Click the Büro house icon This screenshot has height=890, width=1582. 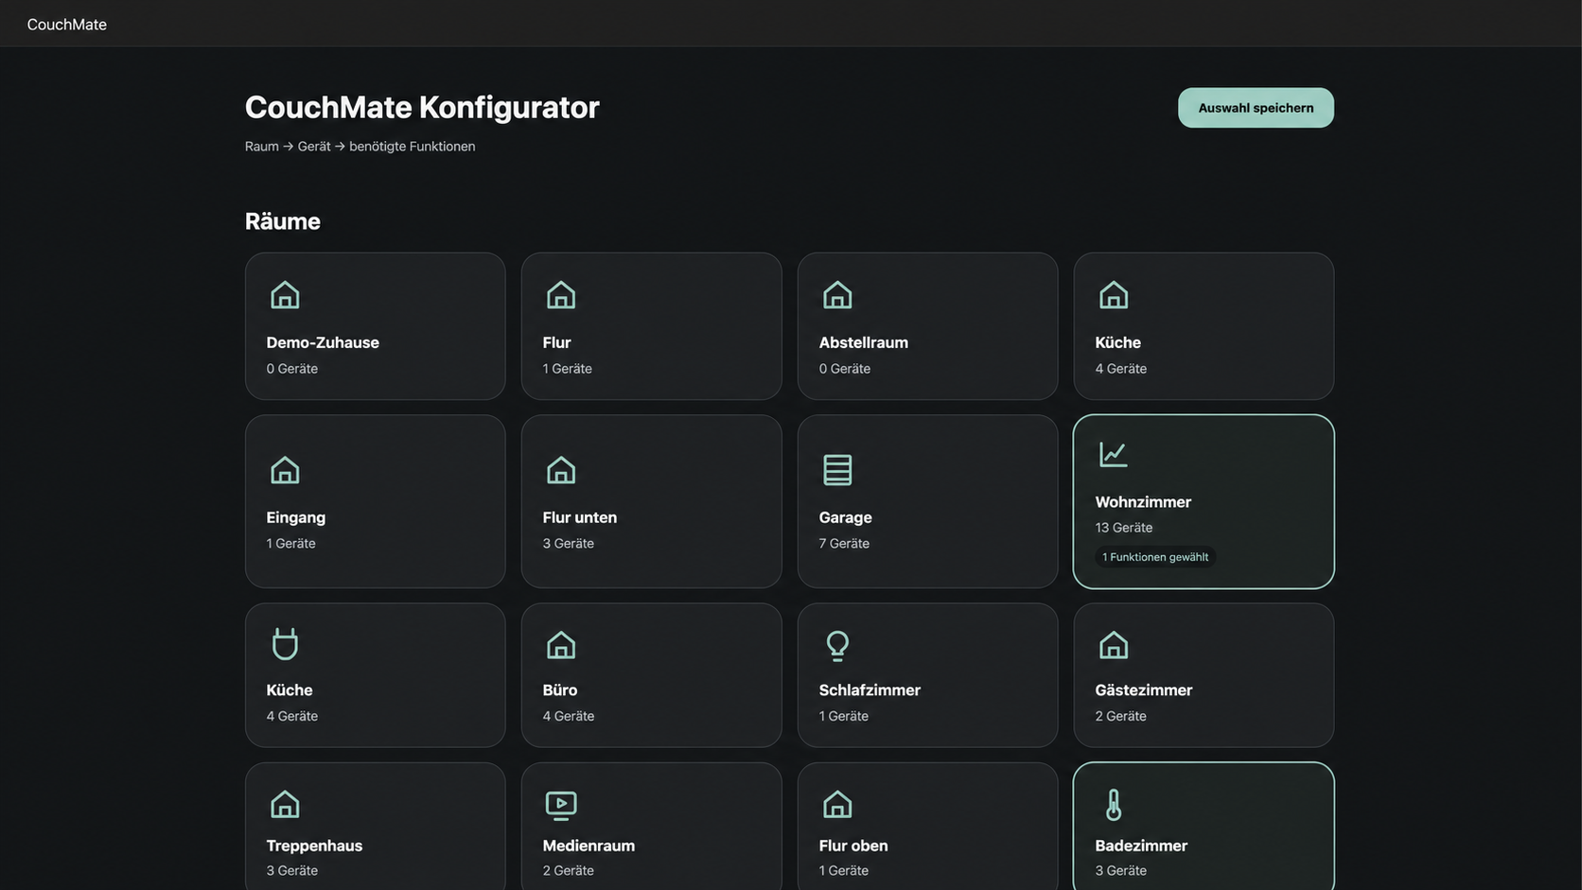(x=561, y=645)
